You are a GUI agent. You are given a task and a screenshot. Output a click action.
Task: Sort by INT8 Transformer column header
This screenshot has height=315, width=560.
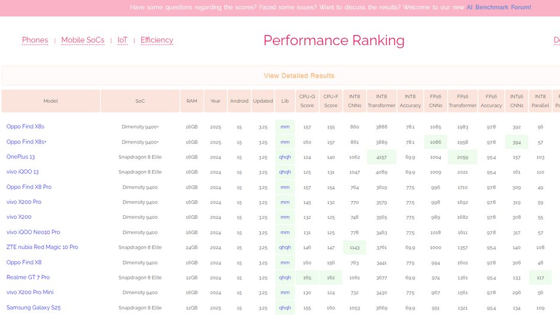381,101
